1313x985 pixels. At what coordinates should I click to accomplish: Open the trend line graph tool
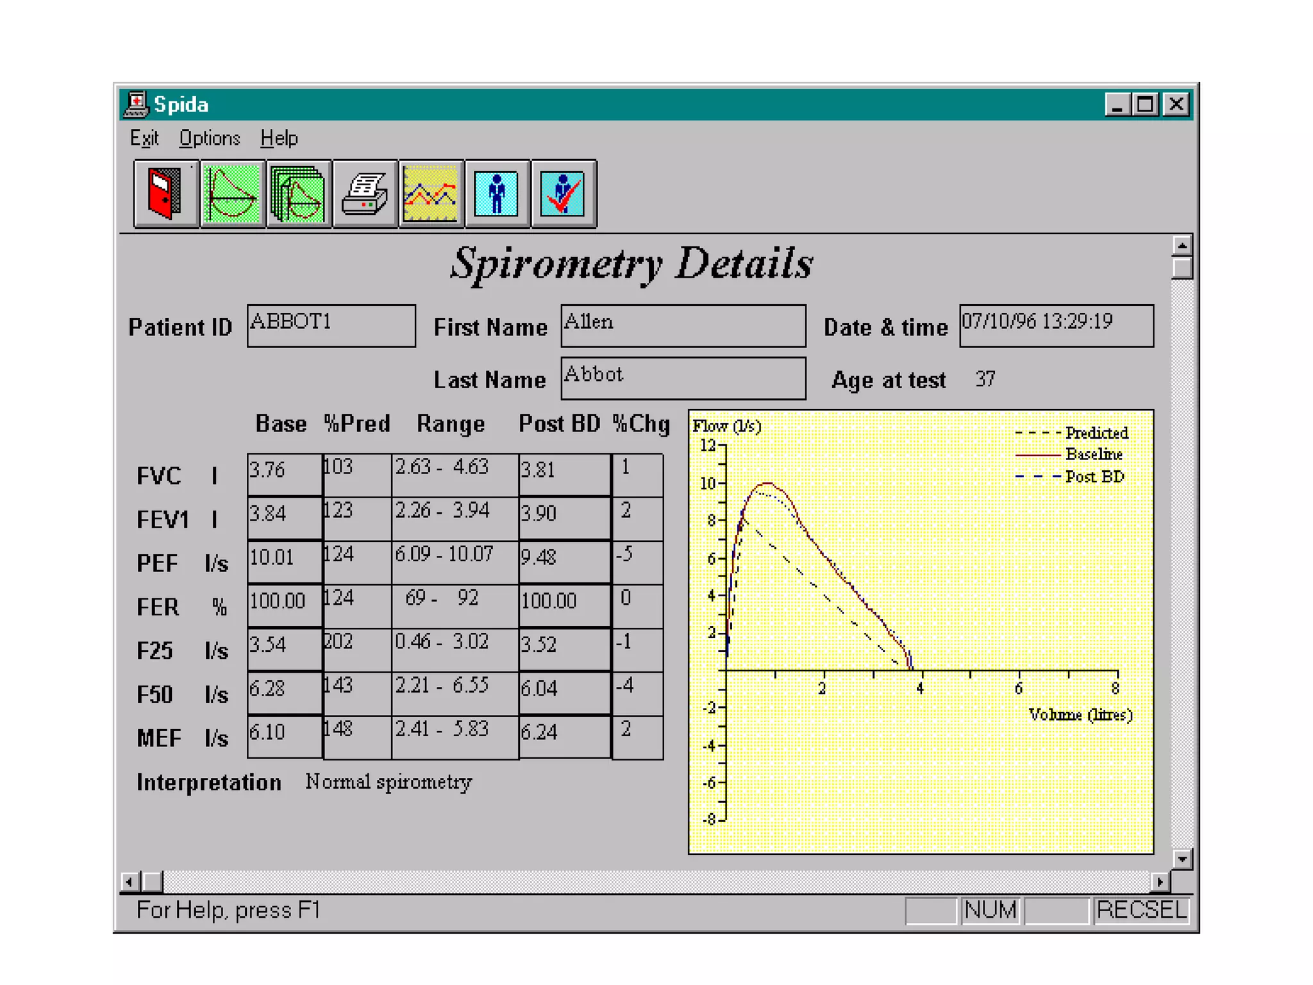[x=431, y=194]
